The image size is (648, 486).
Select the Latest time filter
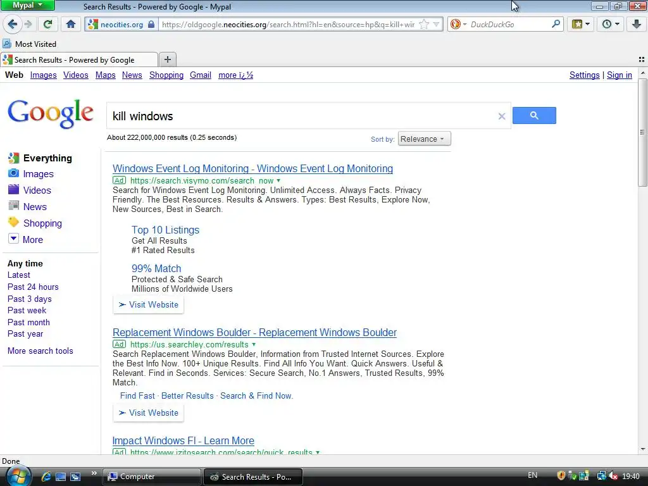pyautogui.click(x=18, y=275)
